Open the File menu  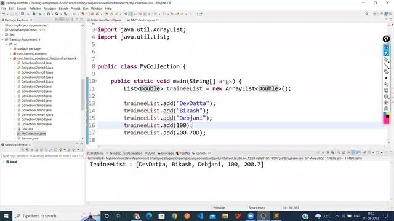[x=4, y=9]
